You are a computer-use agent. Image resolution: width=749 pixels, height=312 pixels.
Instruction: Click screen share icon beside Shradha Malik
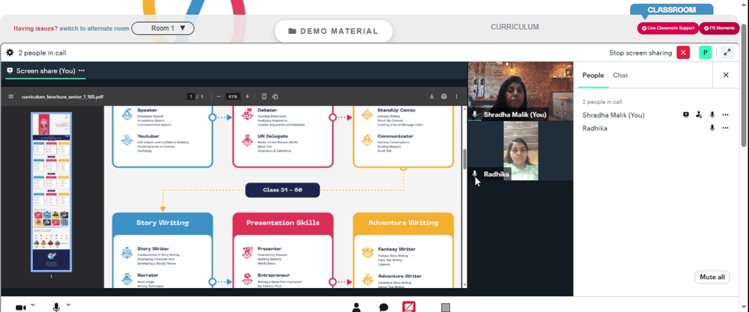pos(686,114)
